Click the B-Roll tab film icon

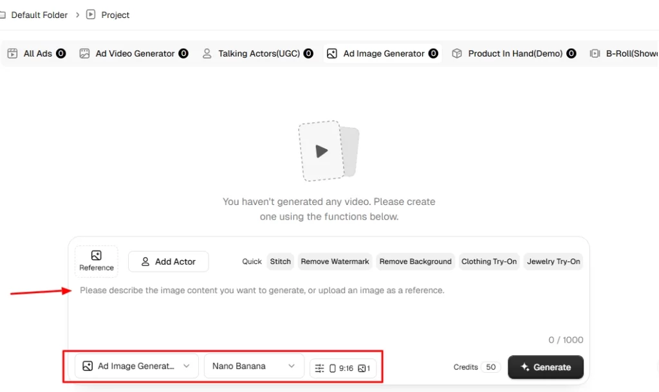[595, 53]
